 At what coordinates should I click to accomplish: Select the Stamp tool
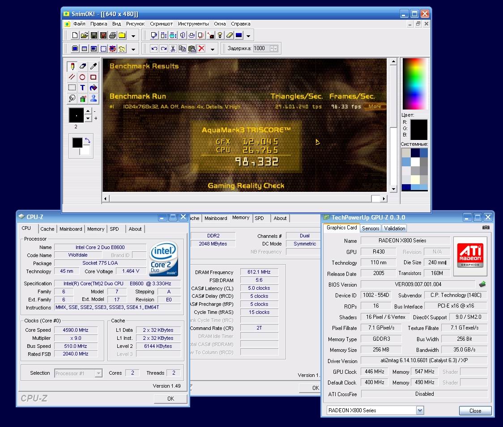[x=94, y=98]
